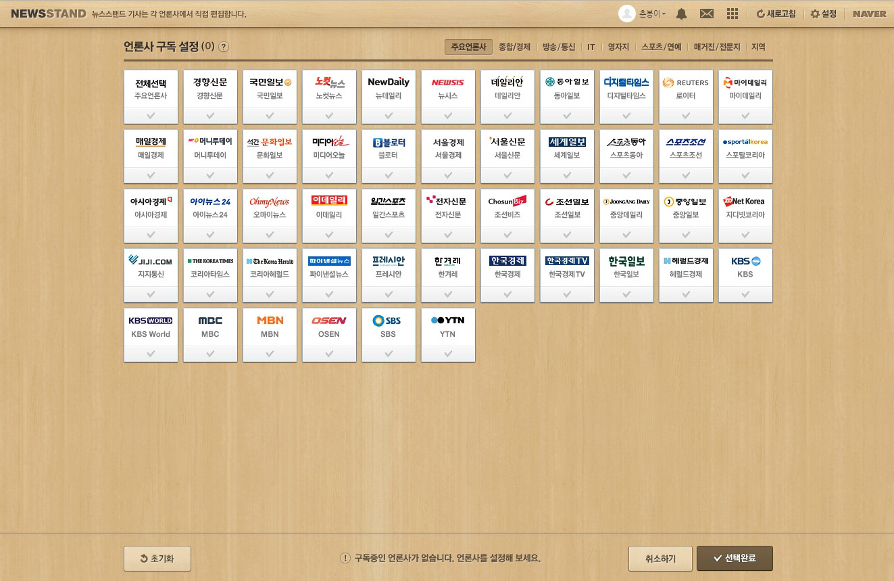
Task: Switch to the 매거진/전문지 tab
Action: (717, 47)
